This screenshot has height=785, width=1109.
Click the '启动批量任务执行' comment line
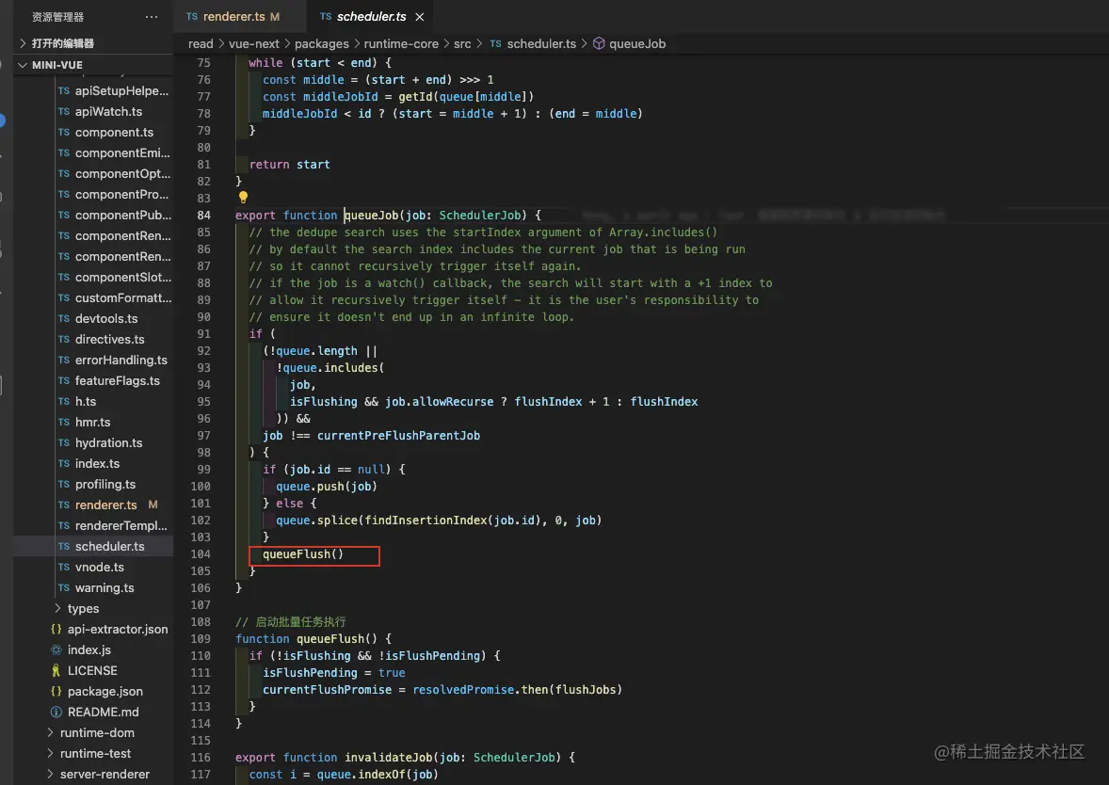coord(291,621)
